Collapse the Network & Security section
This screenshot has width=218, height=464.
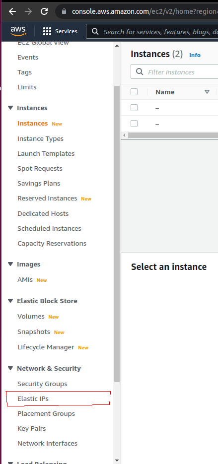10,368
